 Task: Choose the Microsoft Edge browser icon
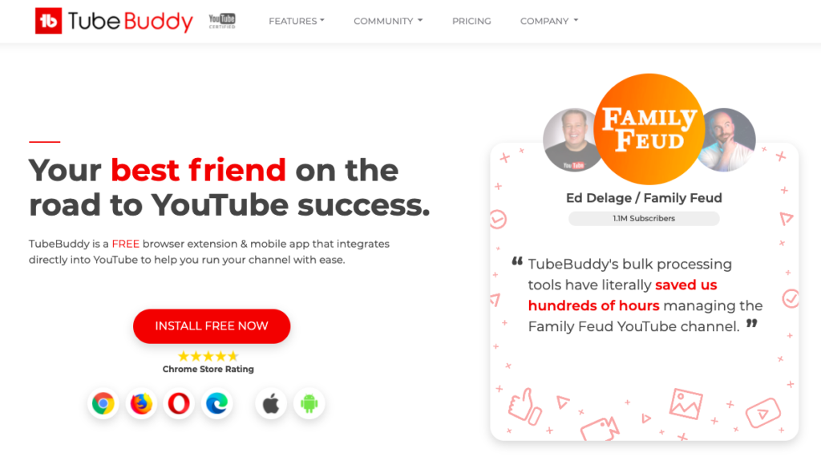click(216, 404)
